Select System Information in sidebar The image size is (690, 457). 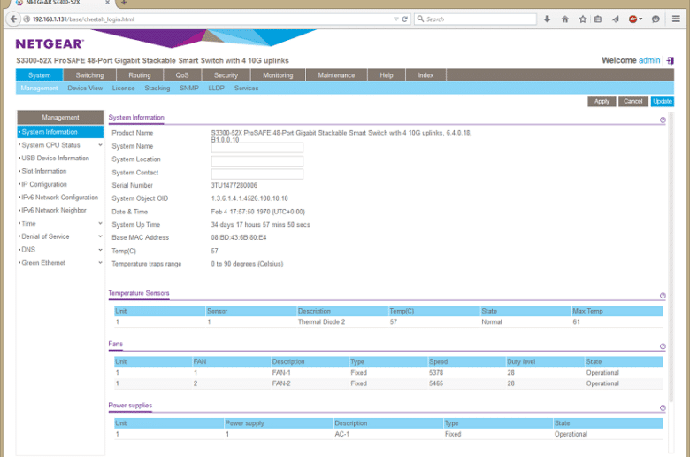60,132
